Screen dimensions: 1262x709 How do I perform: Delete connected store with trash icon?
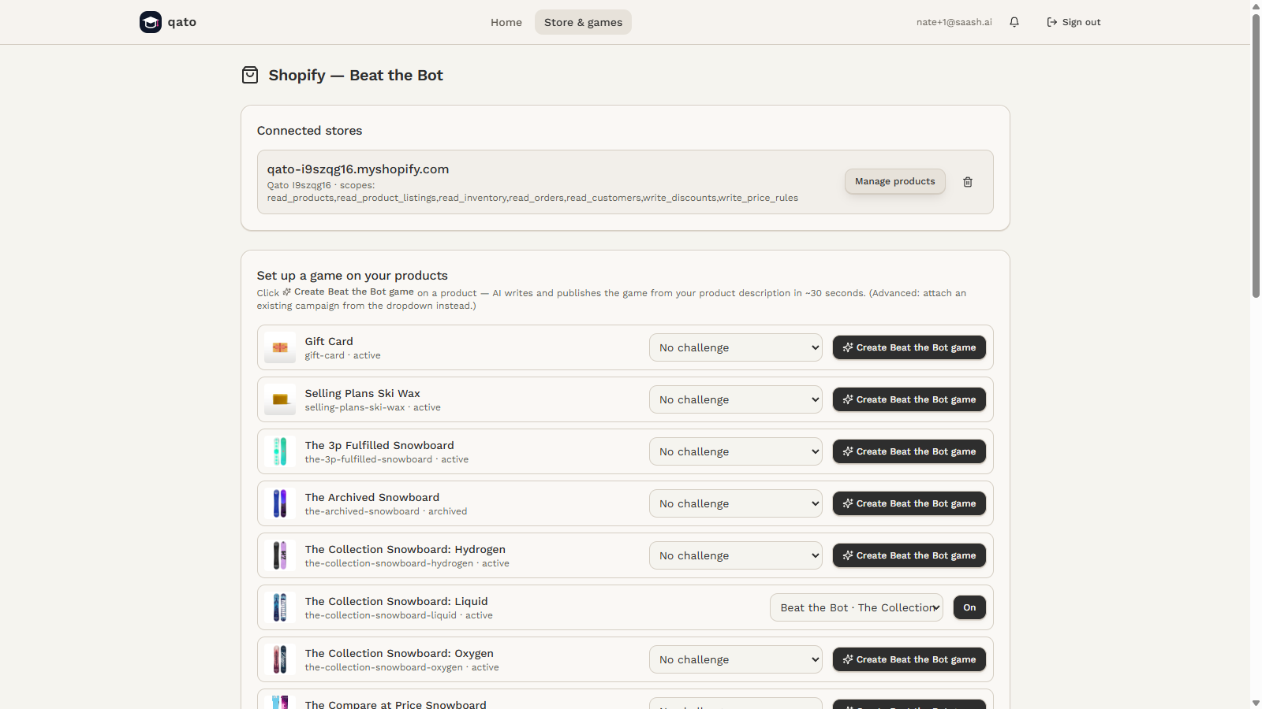click(x=968, y=182)
